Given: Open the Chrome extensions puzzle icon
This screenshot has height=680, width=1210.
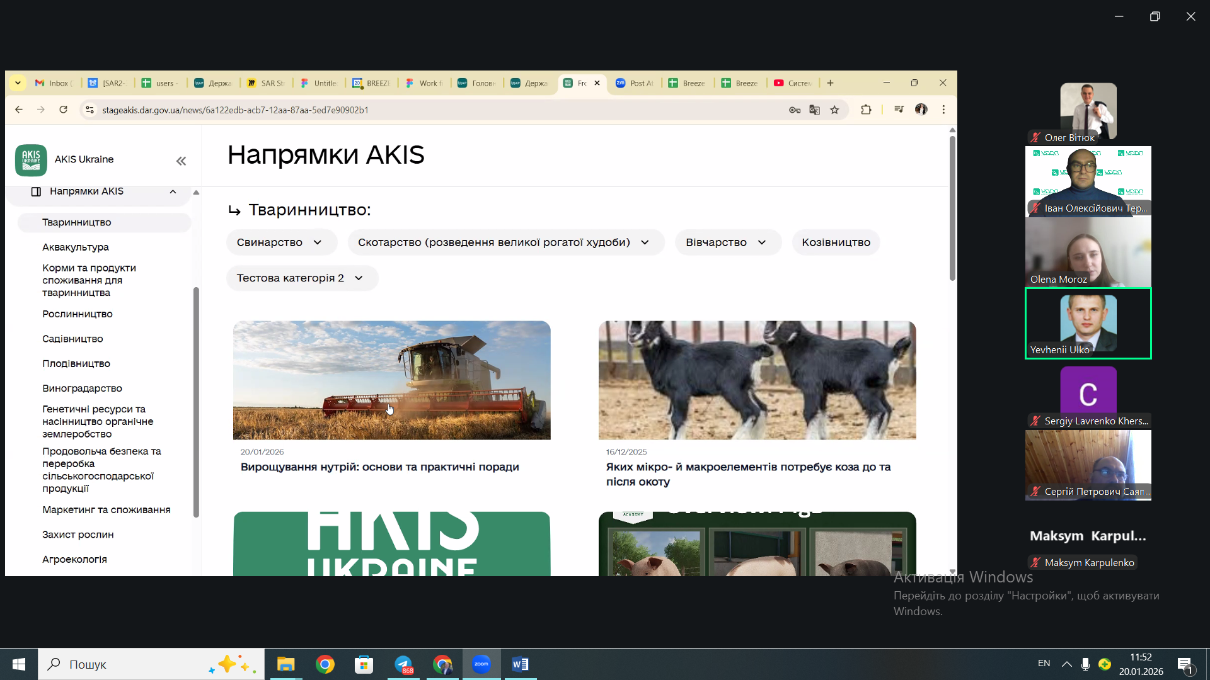Looking at the screenshot, I should [866, 110].
